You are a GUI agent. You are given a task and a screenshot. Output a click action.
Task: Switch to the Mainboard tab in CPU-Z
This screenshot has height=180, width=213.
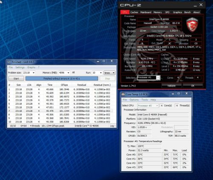coord(146,12)
